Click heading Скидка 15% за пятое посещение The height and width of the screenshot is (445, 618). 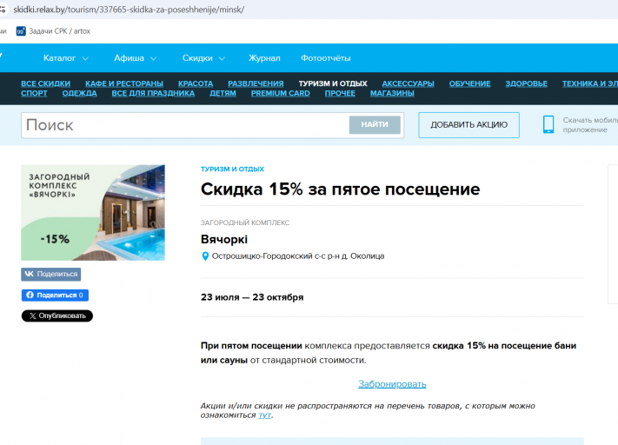click(340, 189)
